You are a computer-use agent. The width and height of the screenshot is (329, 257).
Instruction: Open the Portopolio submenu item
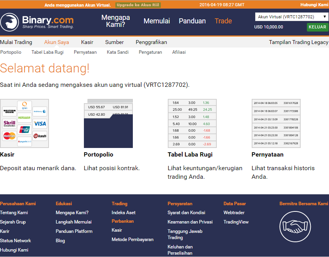coord(11,52)
